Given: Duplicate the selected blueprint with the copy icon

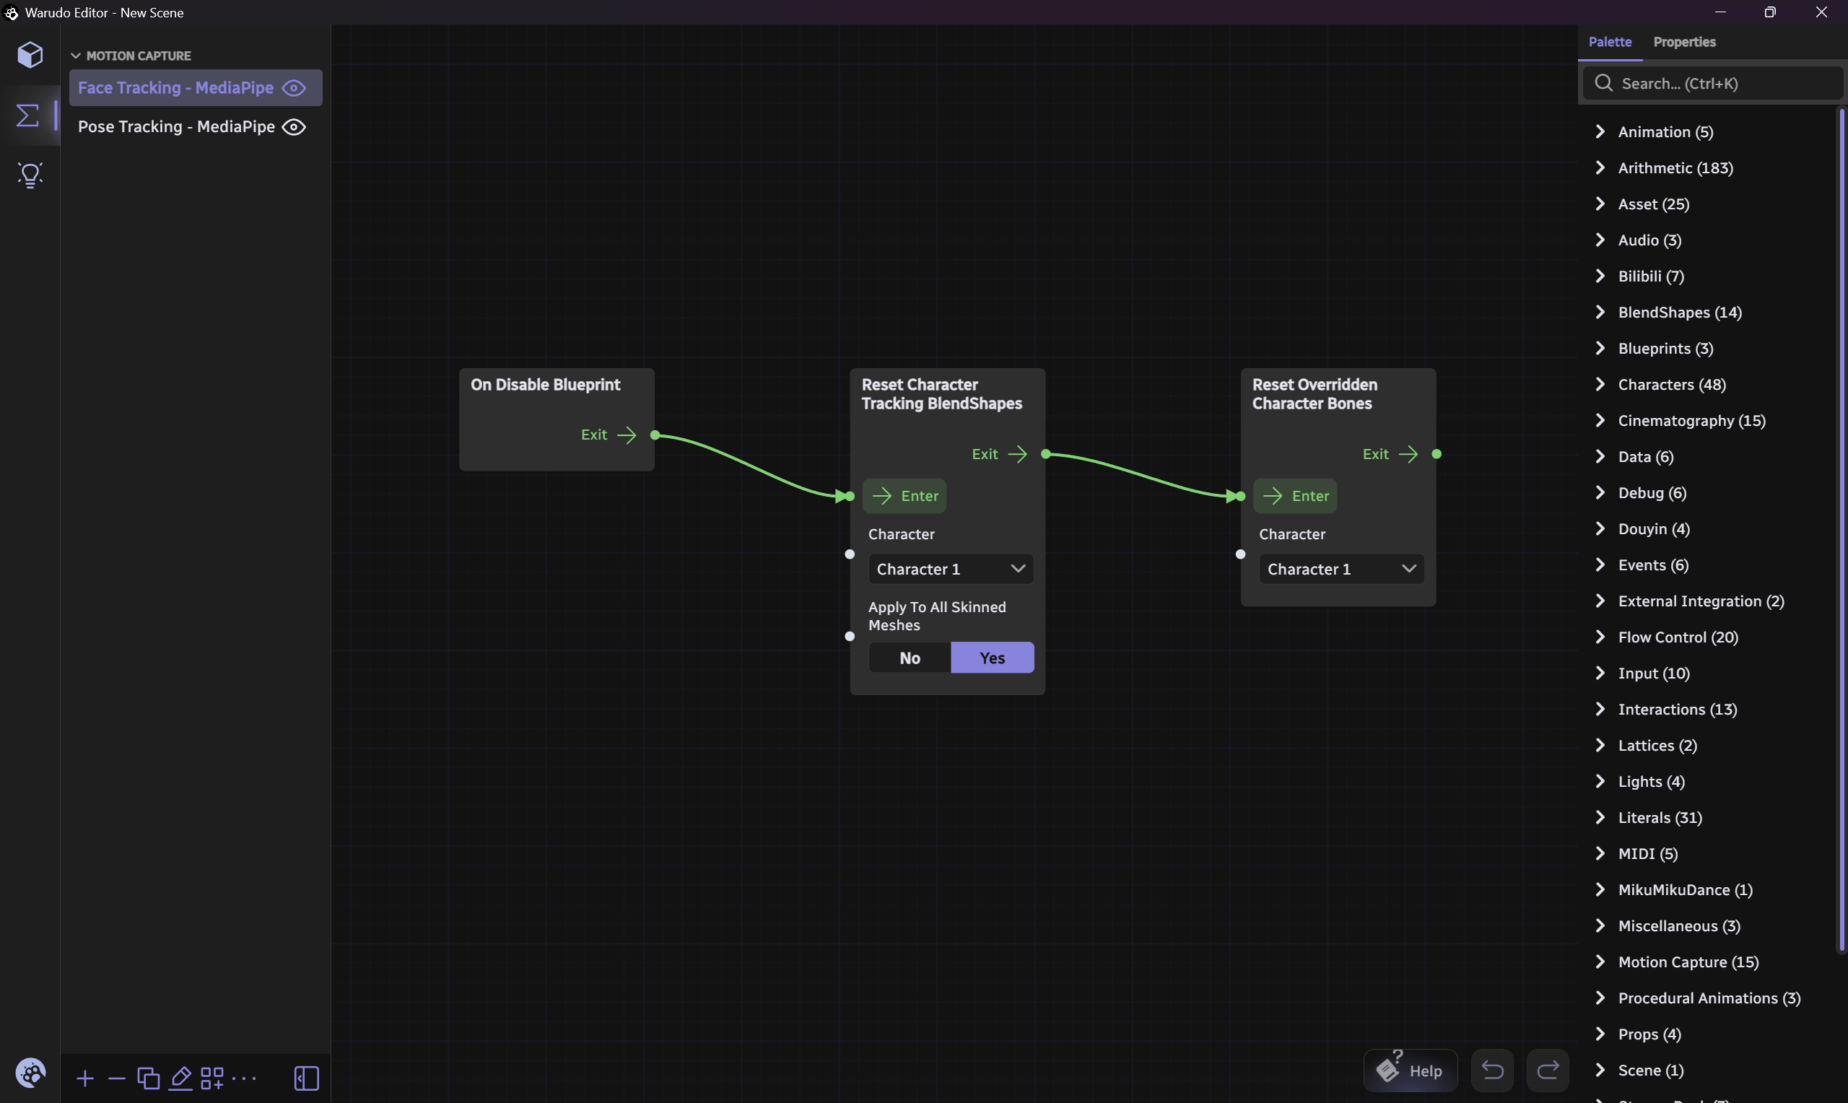Looking at the screenshot, I should coord(149,1078).
